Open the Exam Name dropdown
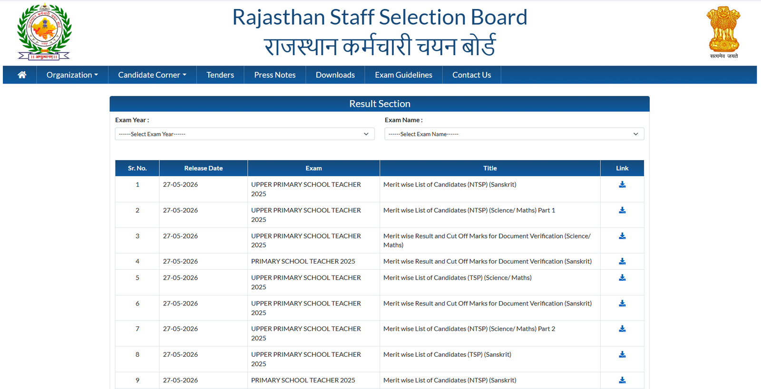 point(514,134)
